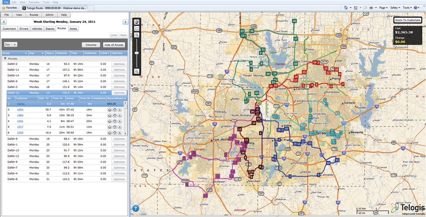Image resolution: width=426 pixels, height=217 pixels.
Task: Click the stop list scrollbar down arrow
Action: click(x=125, y=133)
